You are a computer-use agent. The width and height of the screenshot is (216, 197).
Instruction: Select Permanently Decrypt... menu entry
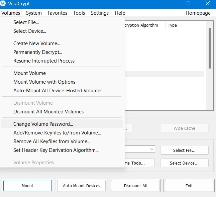point(62,52)
